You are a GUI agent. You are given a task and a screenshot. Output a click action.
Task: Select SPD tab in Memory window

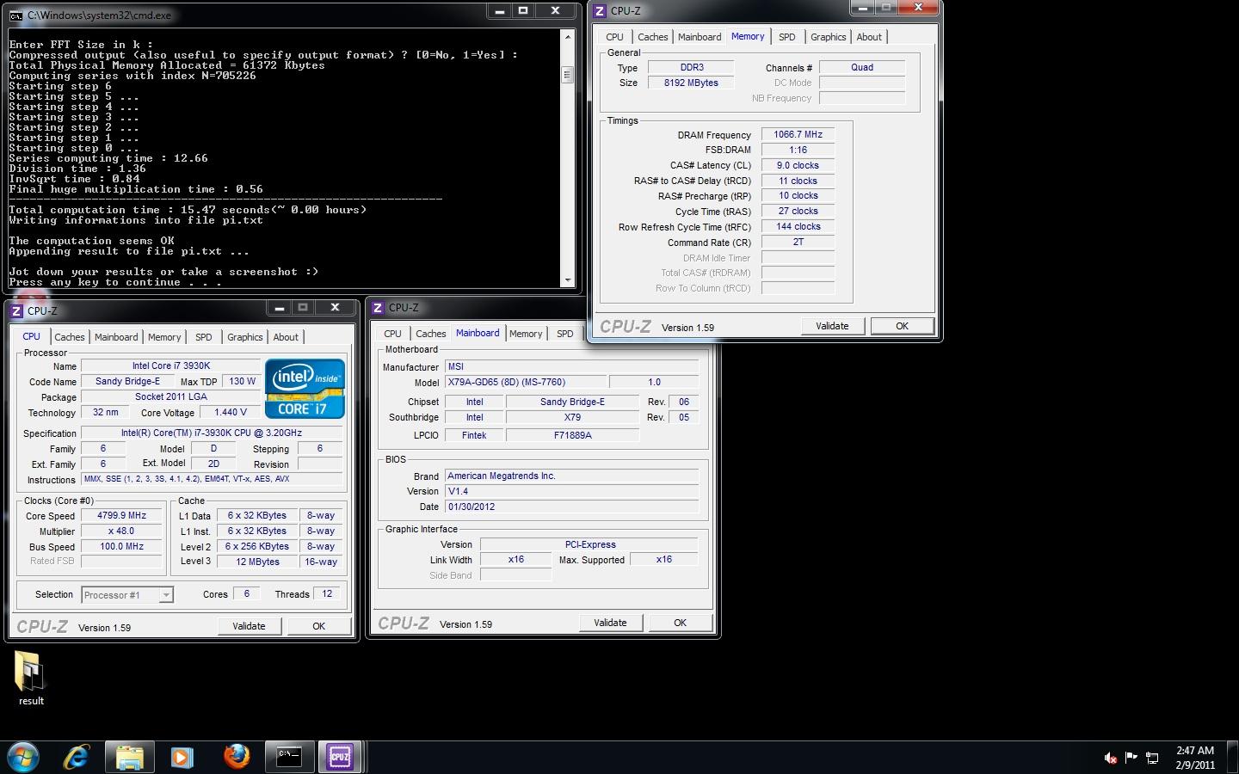[786, 37]
